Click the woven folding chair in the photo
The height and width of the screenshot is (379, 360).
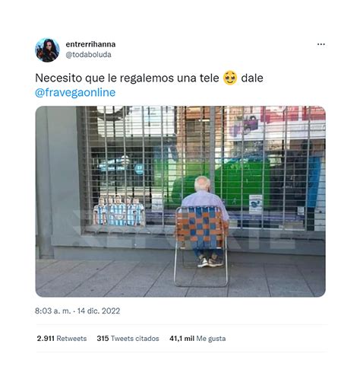(201, 246)
